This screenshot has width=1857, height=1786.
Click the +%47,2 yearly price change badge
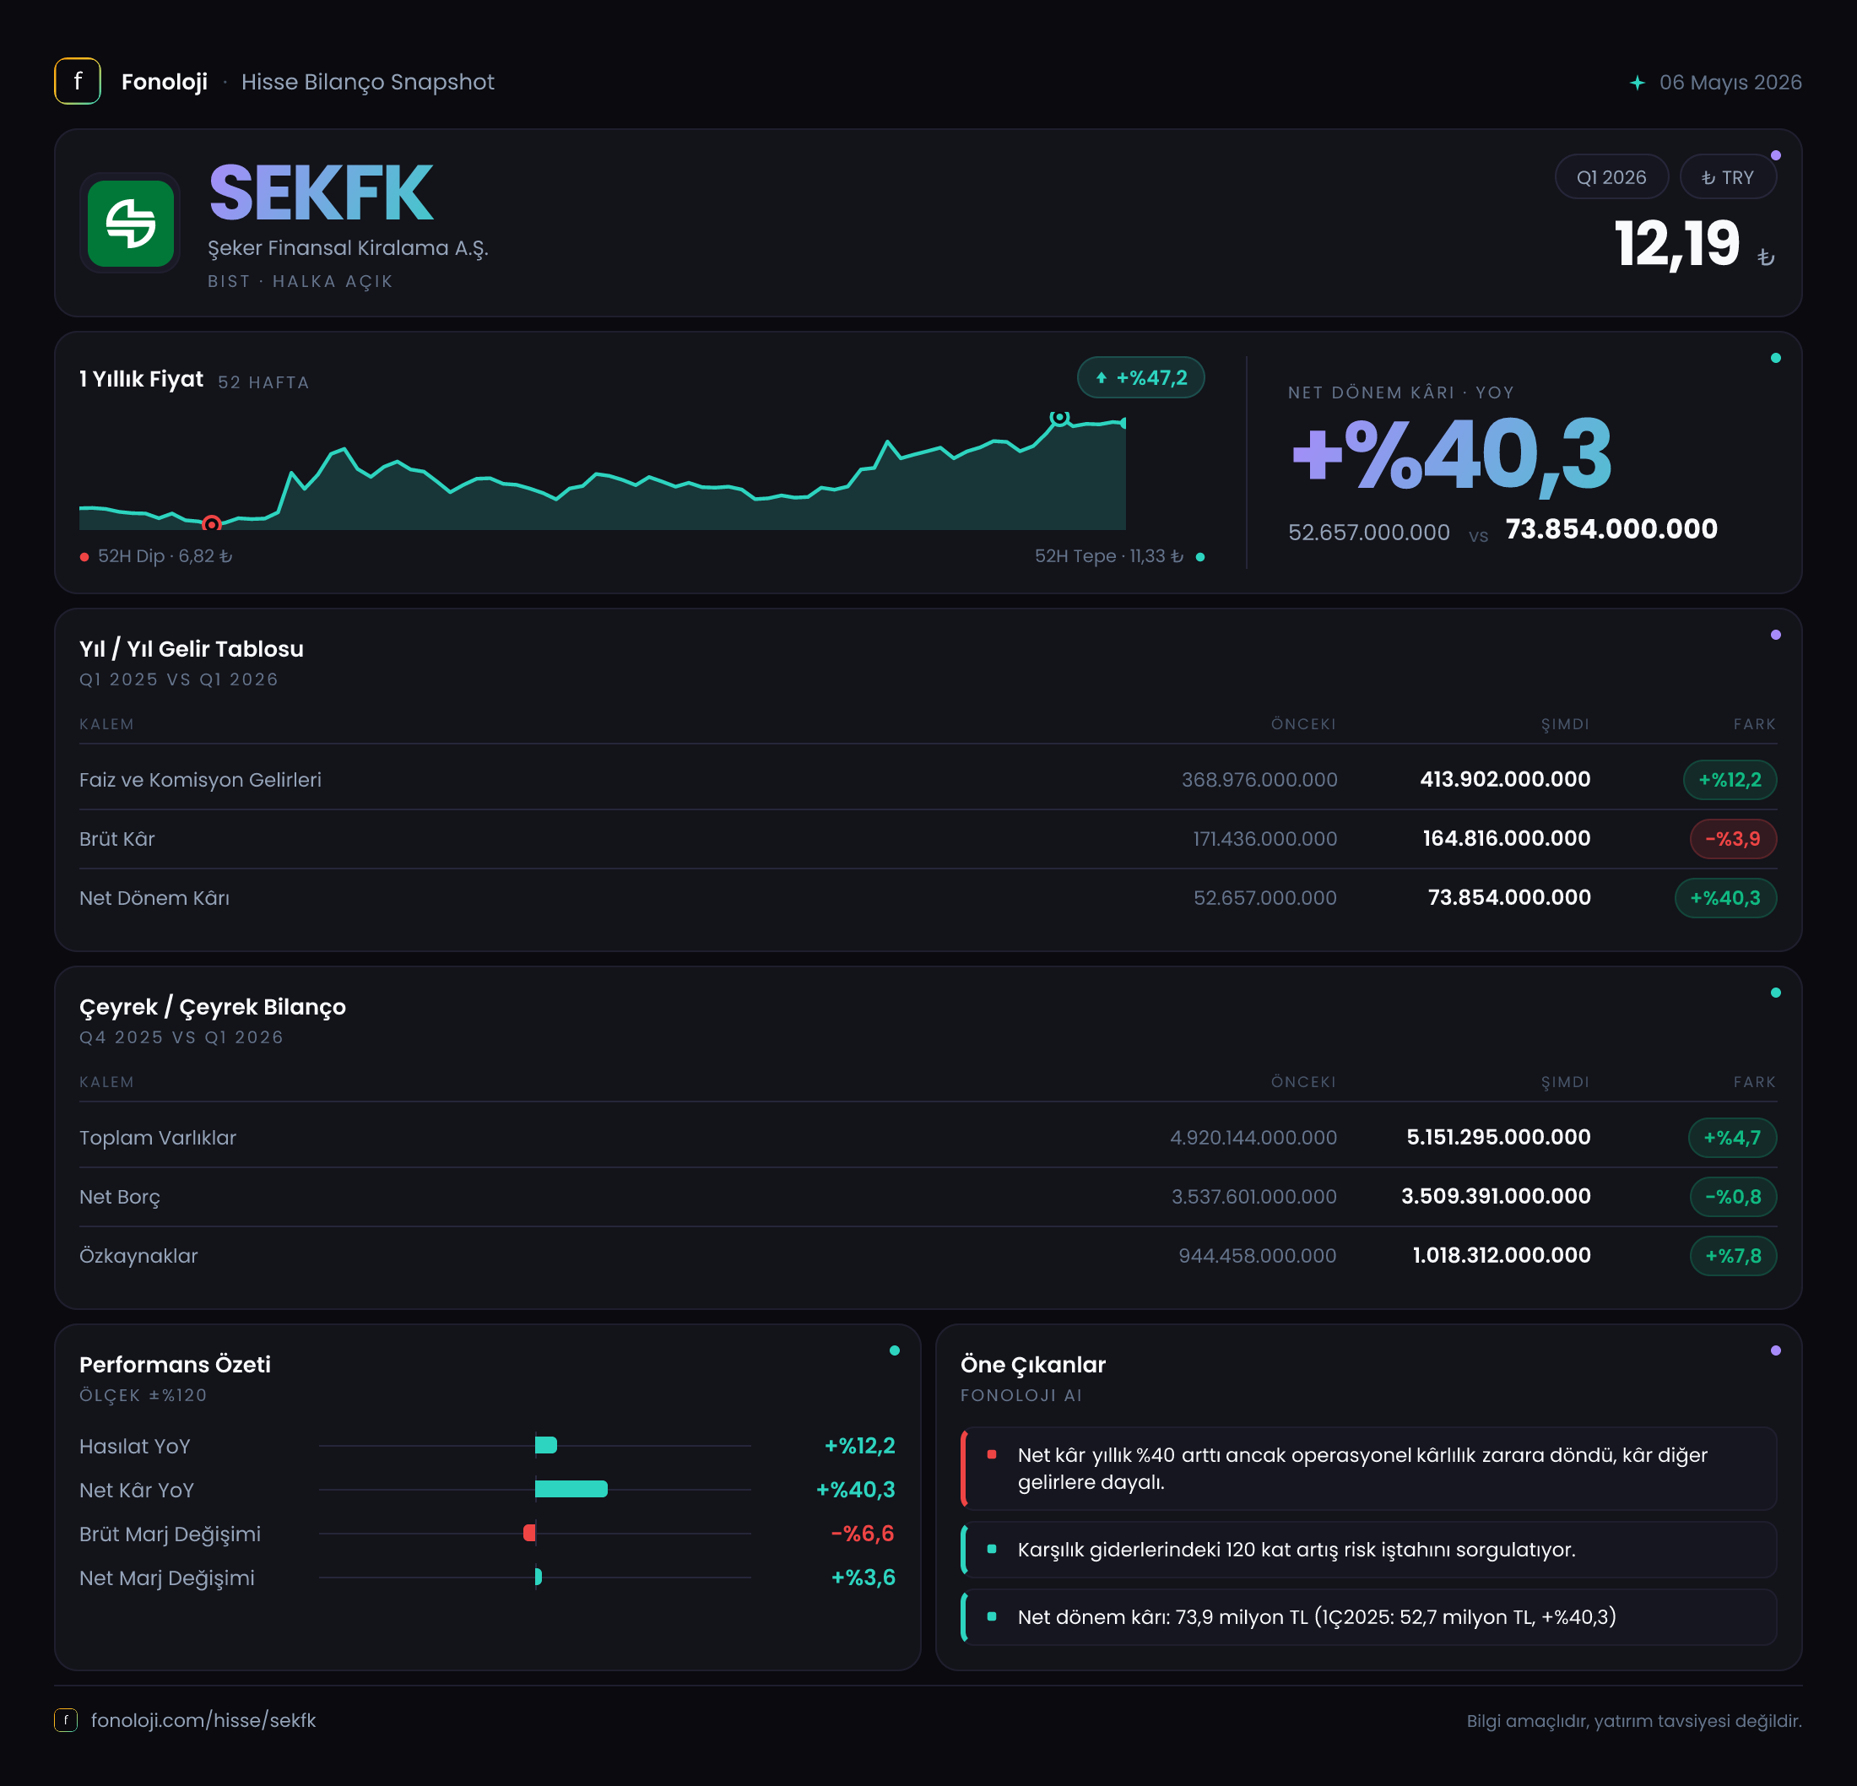click(1140, 378)
